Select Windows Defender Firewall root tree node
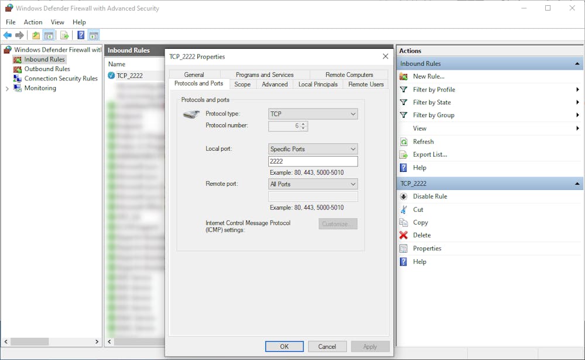 (57, 50)
